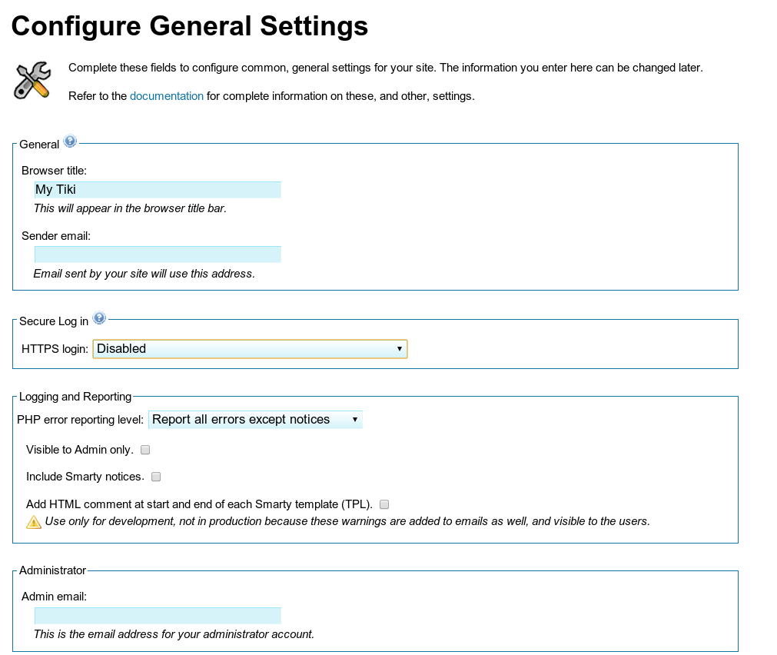
Task: Click the Configure General Settings heading
Action: pyautogui.click(x=190, y=27)
